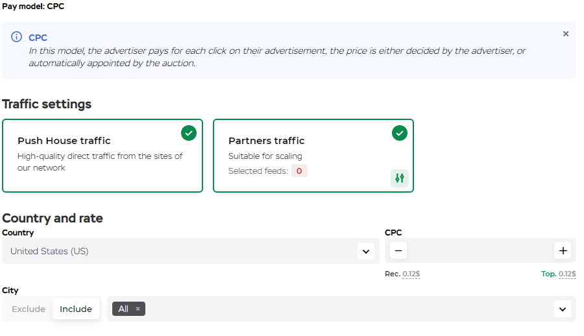Screen dimensions: 584x336
Task: Toggle Partners traffic checkmark
Action: point(399,133)
